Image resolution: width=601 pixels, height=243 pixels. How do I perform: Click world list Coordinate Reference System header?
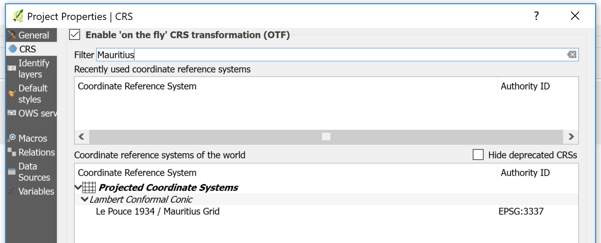(285, 173)
